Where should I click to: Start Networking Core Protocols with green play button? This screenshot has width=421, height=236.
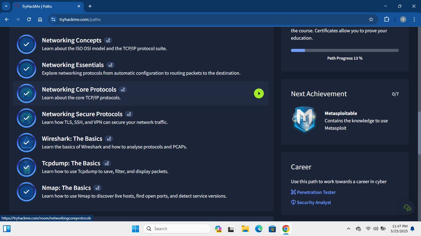coord(259,93)
